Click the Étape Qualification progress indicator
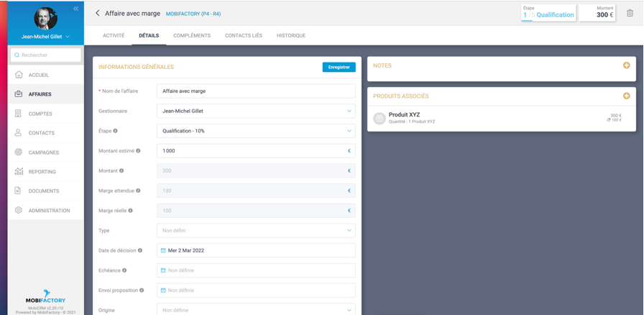This screenshot has height=315, width=644. pos(548,13)
